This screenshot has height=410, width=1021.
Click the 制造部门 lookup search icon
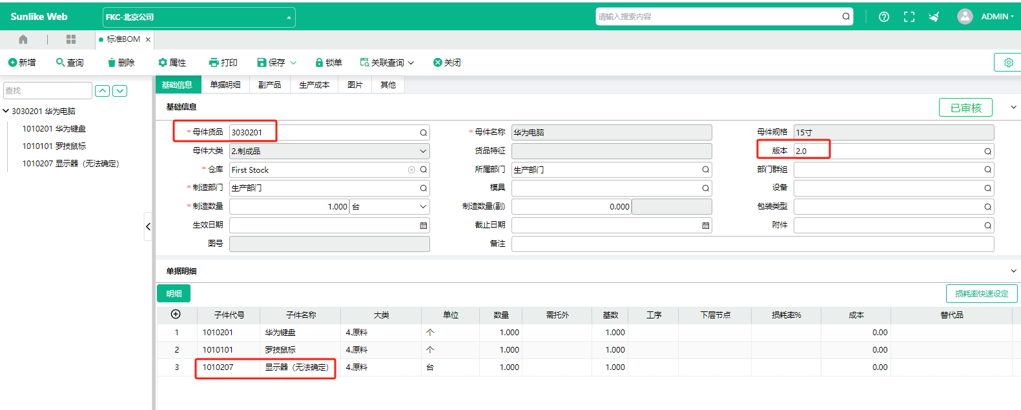424,188
